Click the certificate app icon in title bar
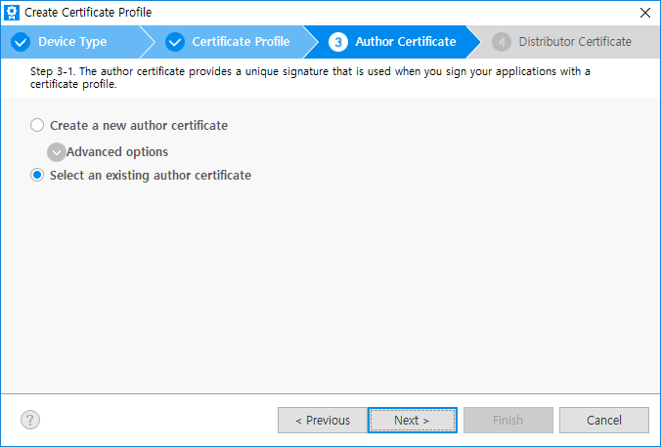 (12, 13)
